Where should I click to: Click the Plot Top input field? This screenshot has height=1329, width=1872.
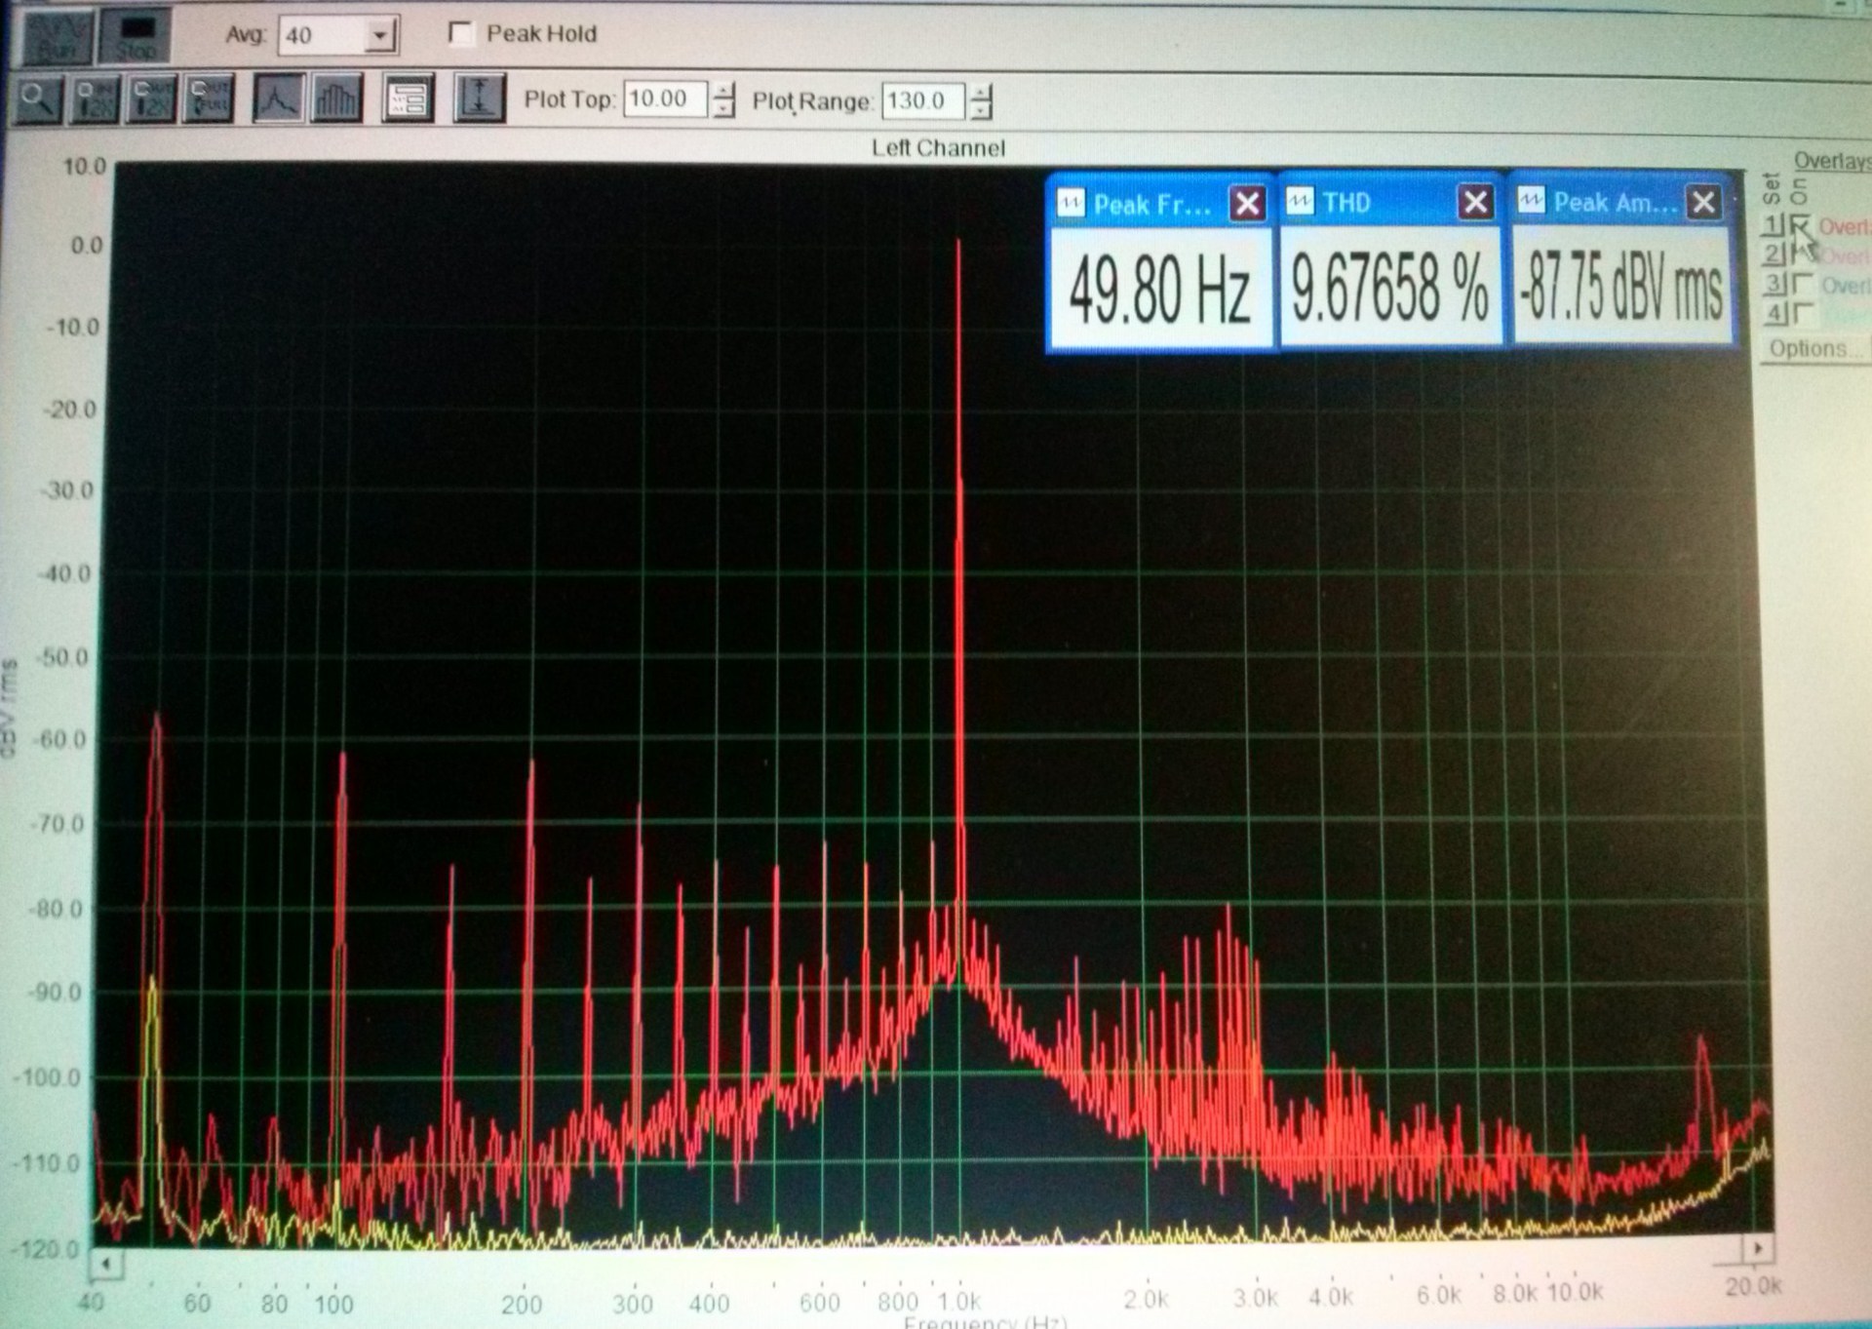664,98
